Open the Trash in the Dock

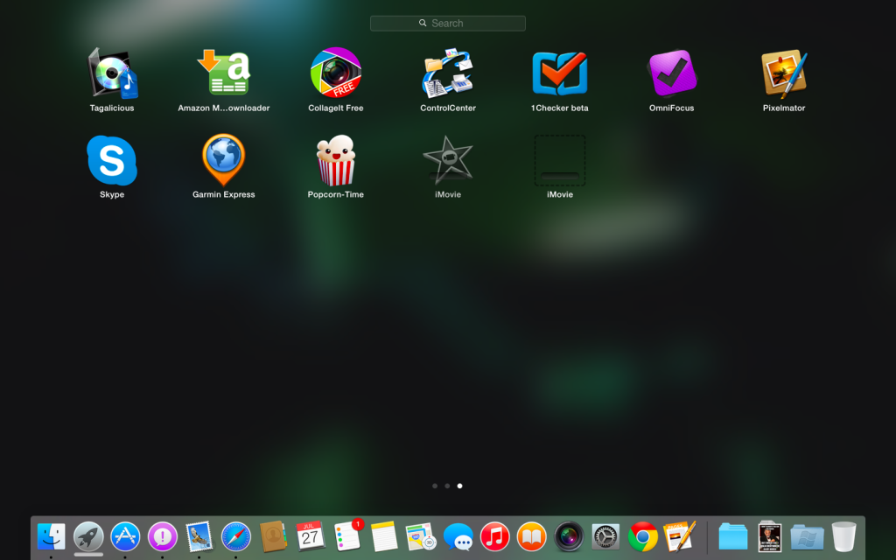(x=844, y=536)
